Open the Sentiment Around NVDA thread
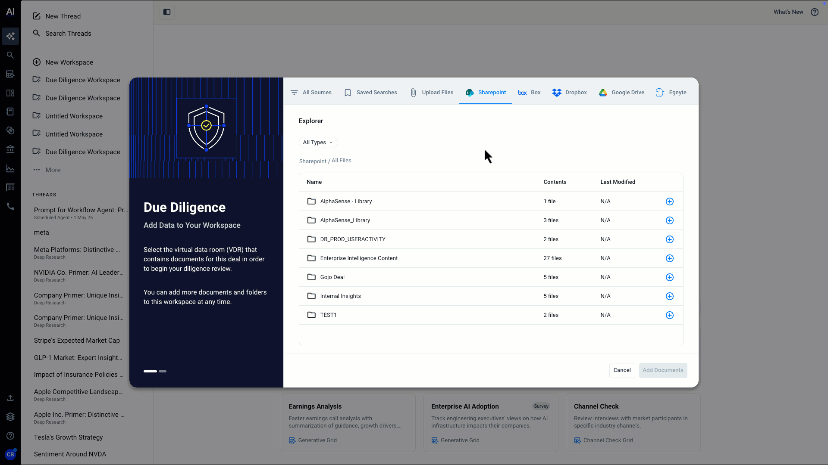This screenshot has width=828, height=465. [70, 454]
